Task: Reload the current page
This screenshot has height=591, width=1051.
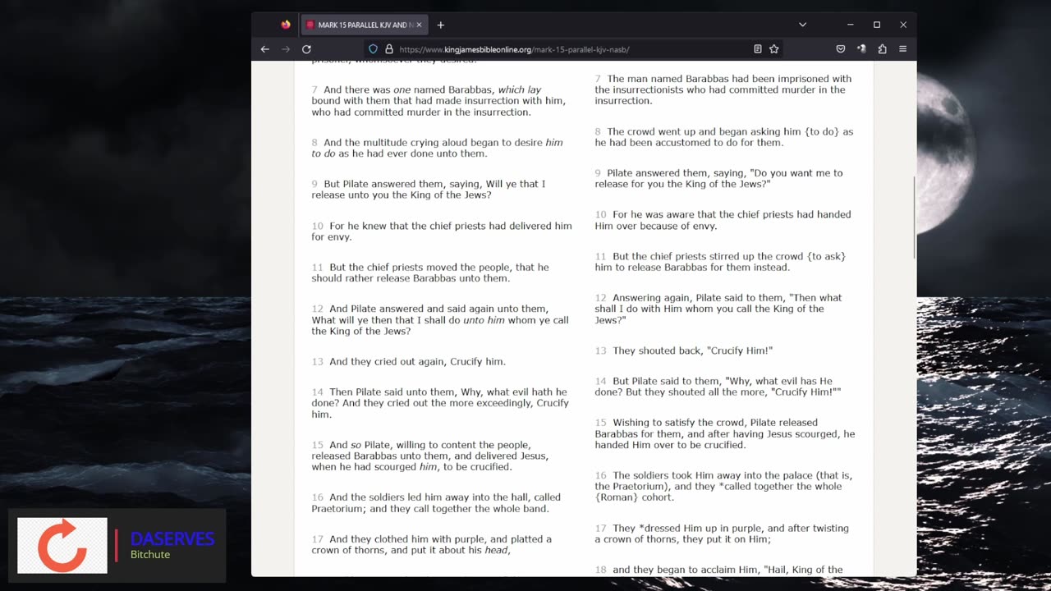Action: [306, 49]
